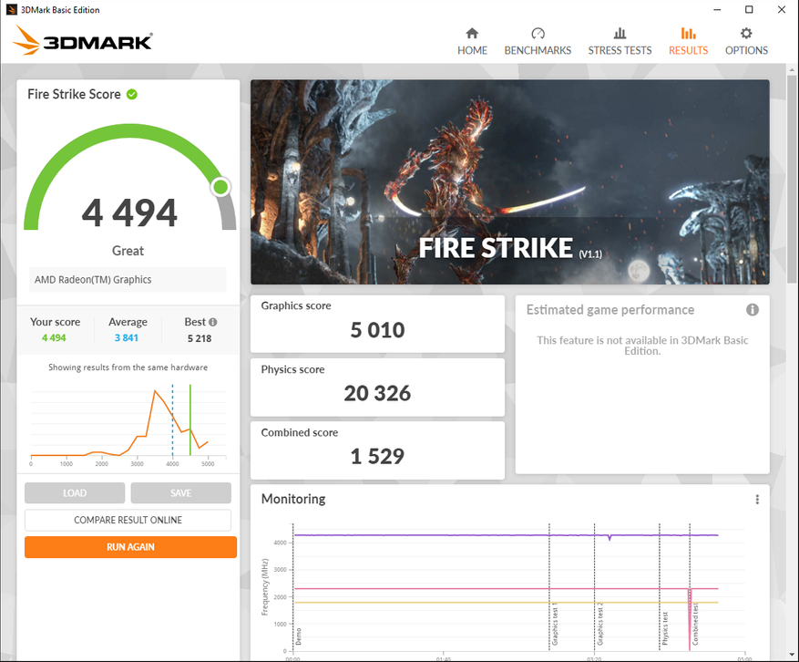Click the green line on distribution chart
799x662 pixels.
(190, 419)
